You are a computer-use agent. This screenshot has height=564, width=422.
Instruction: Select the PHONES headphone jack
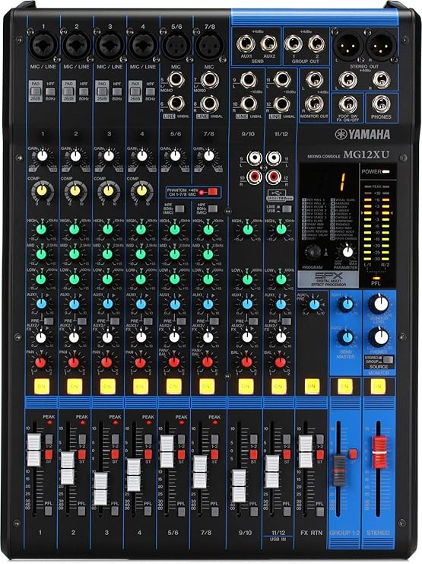pos(381,104)
